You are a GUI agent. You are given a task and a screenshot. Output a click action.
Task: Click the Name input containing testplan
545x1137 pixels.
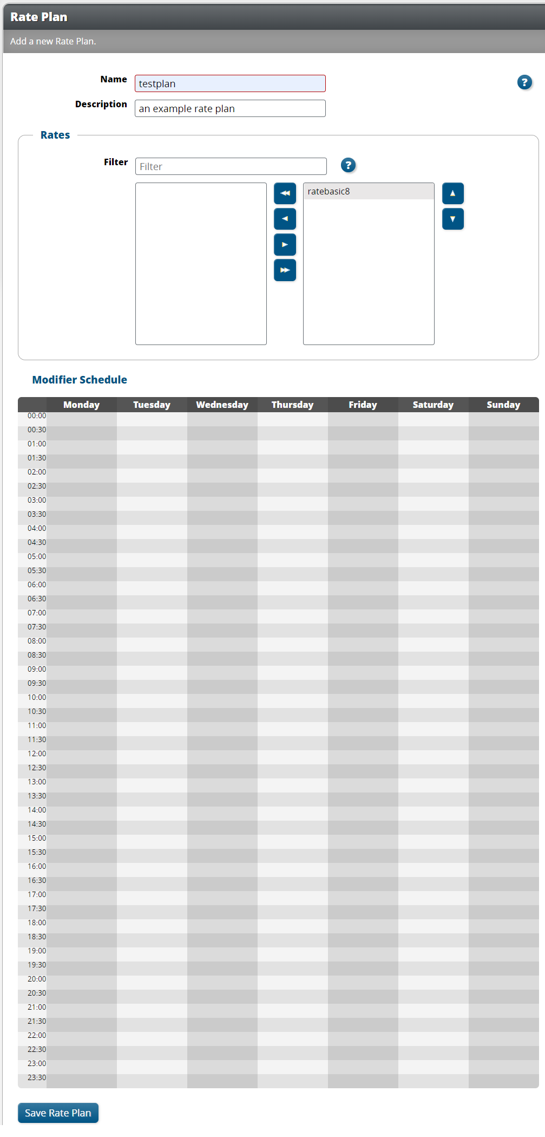pyautogui.click(x=229, y=83)
